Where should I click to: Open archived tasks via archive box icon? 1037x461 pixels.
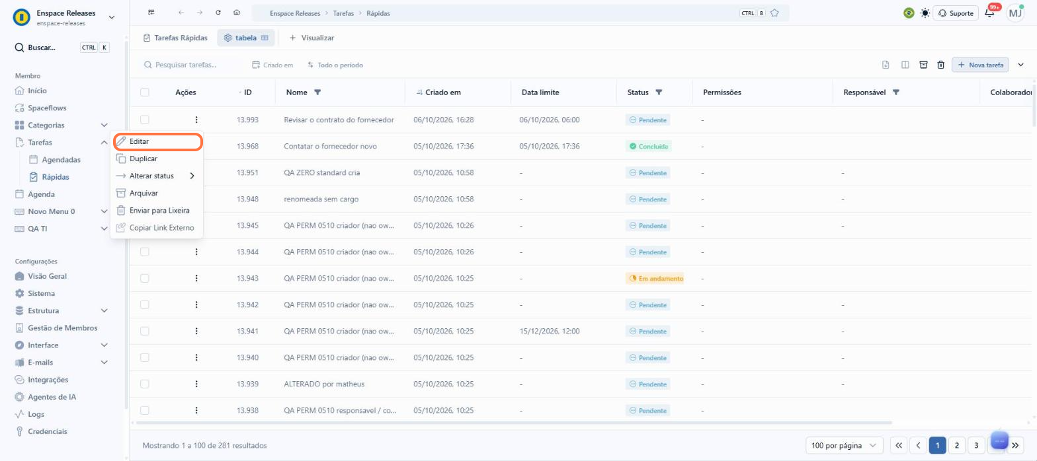(x=923, y=65)
